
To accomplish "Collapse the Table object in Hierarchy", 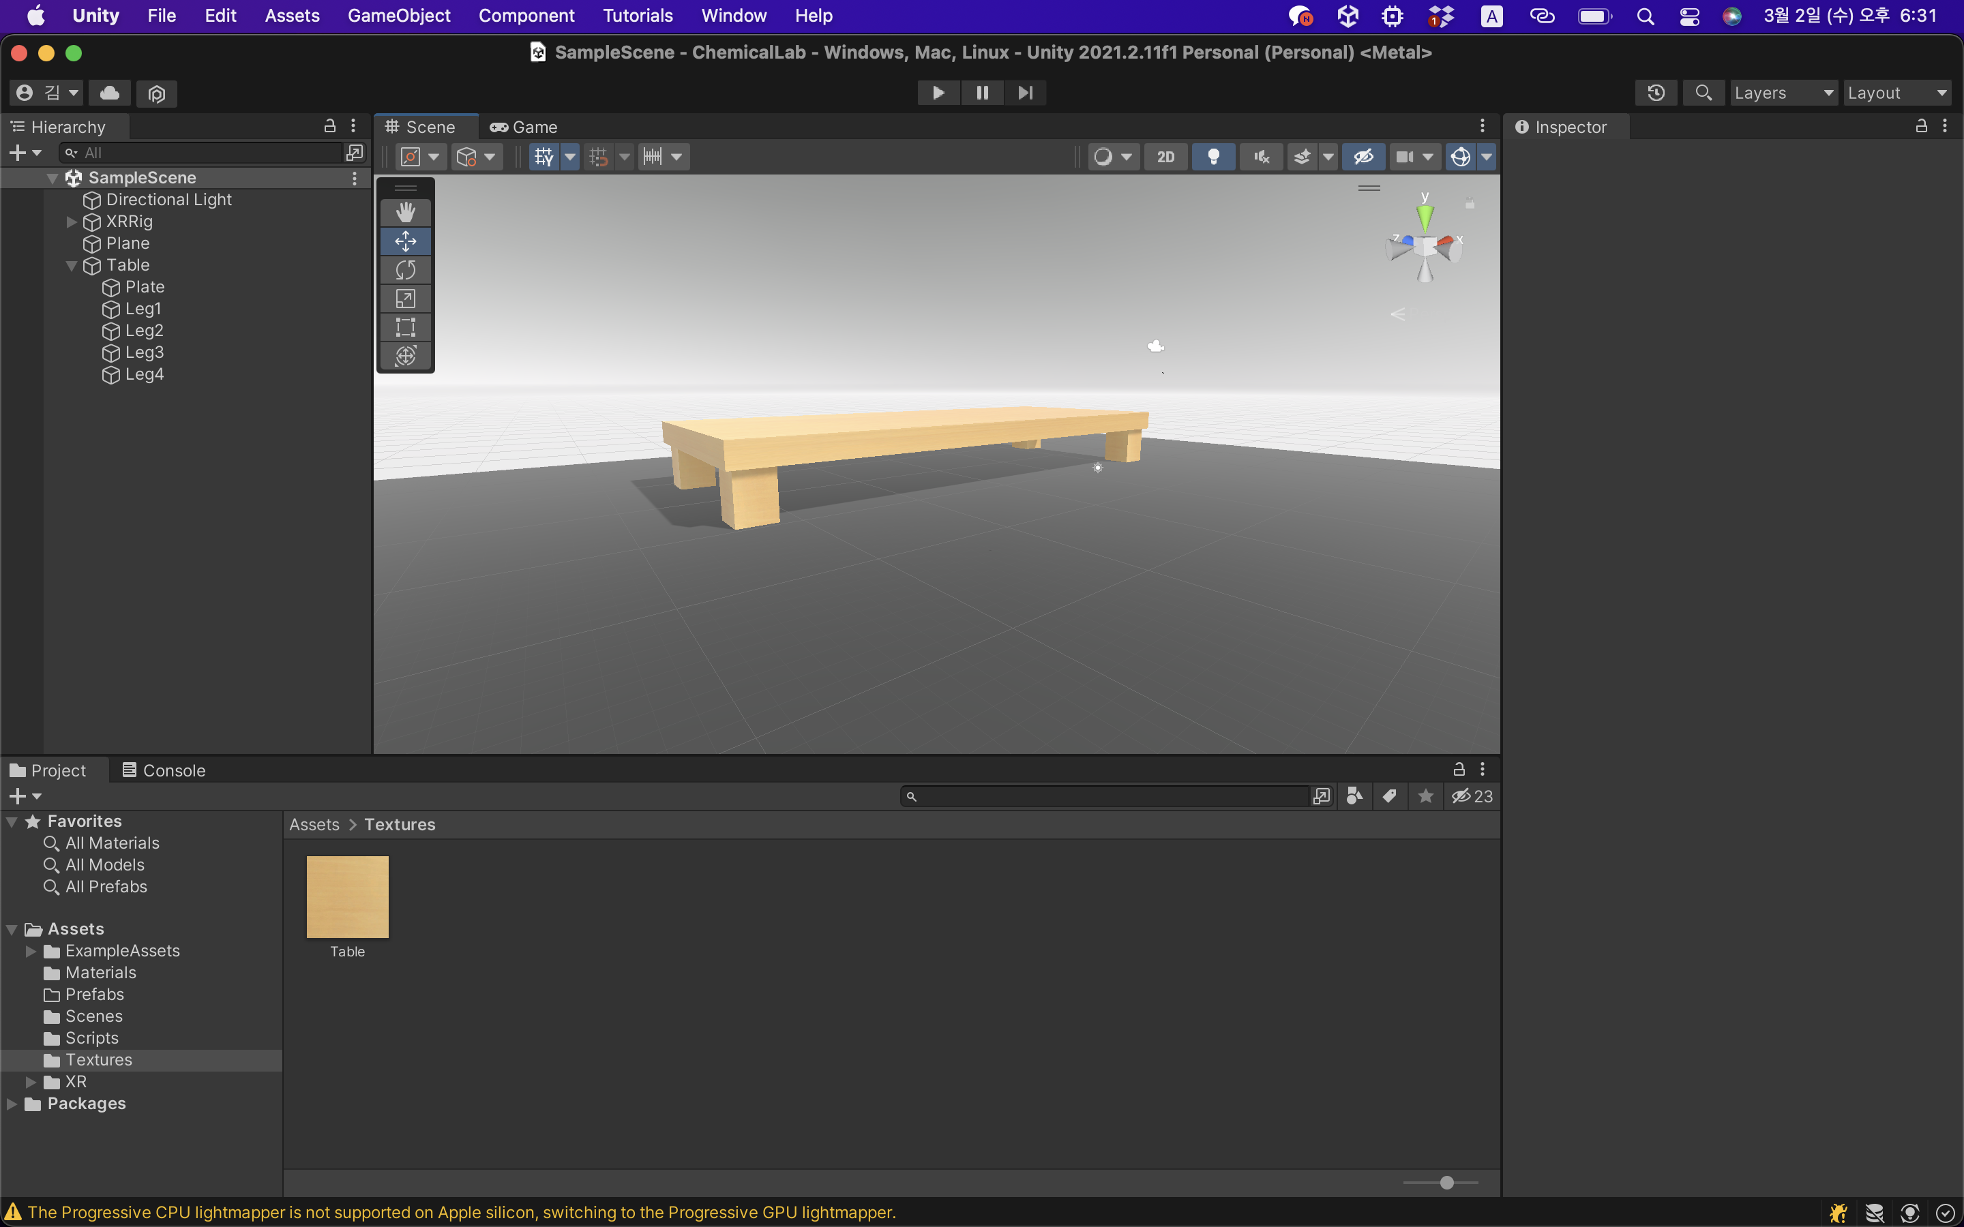I will click(x=72, y=265).
